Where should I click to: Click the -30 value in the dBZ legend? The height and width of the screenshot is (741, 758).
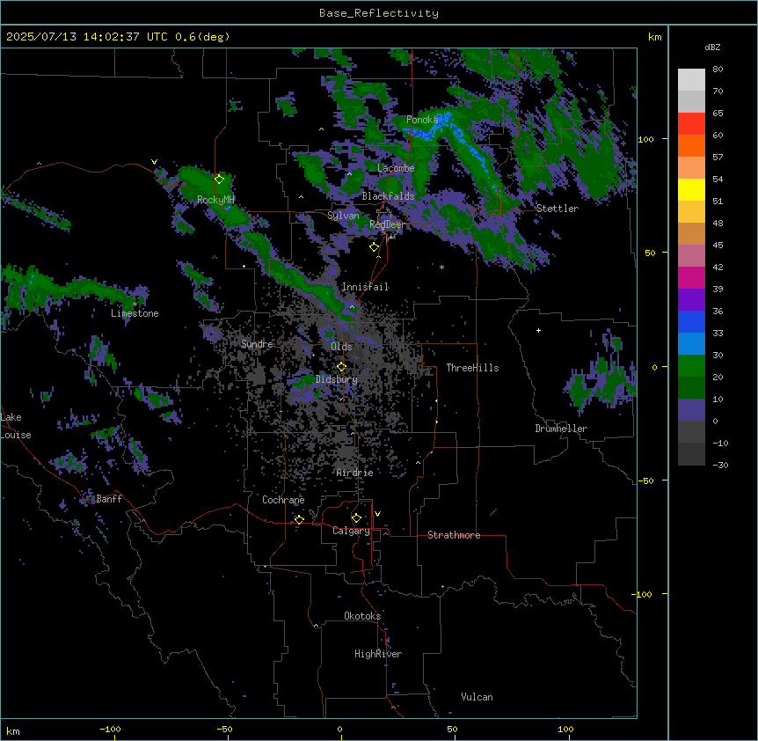(x=720, y=466)
